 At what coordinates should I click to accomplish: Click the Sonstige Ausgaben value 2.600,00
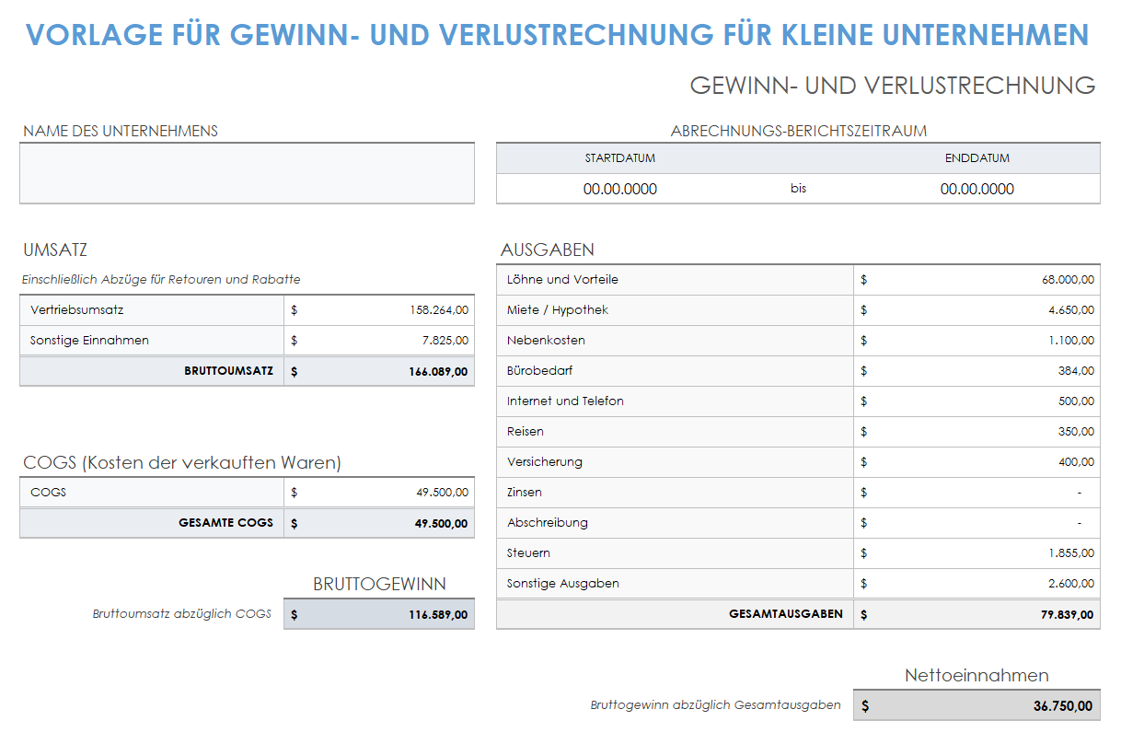coord(977,583)
